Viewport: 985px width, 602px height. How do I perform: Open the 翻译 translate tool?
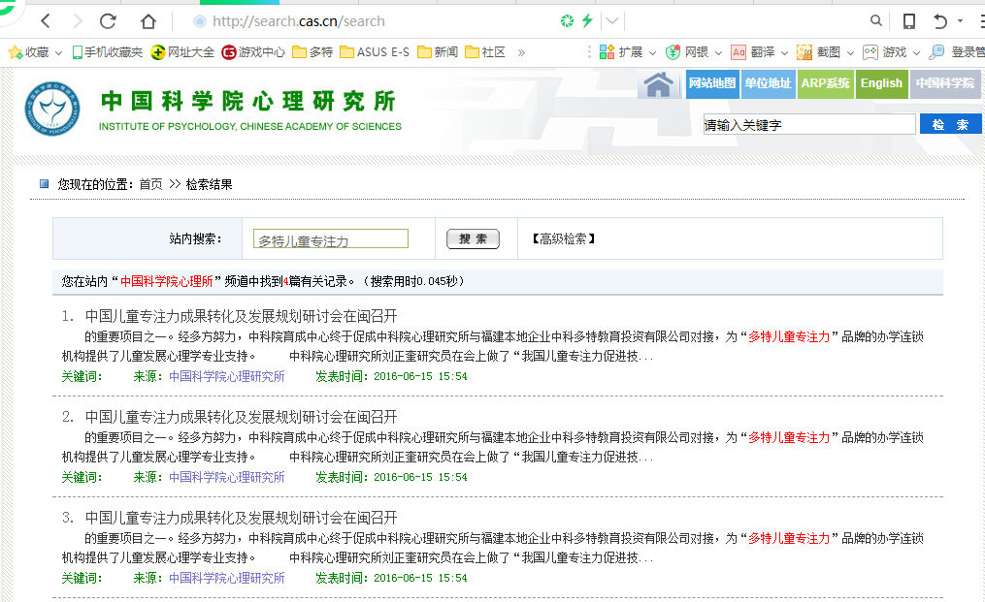pyautogui.click(x=754, y=52)
